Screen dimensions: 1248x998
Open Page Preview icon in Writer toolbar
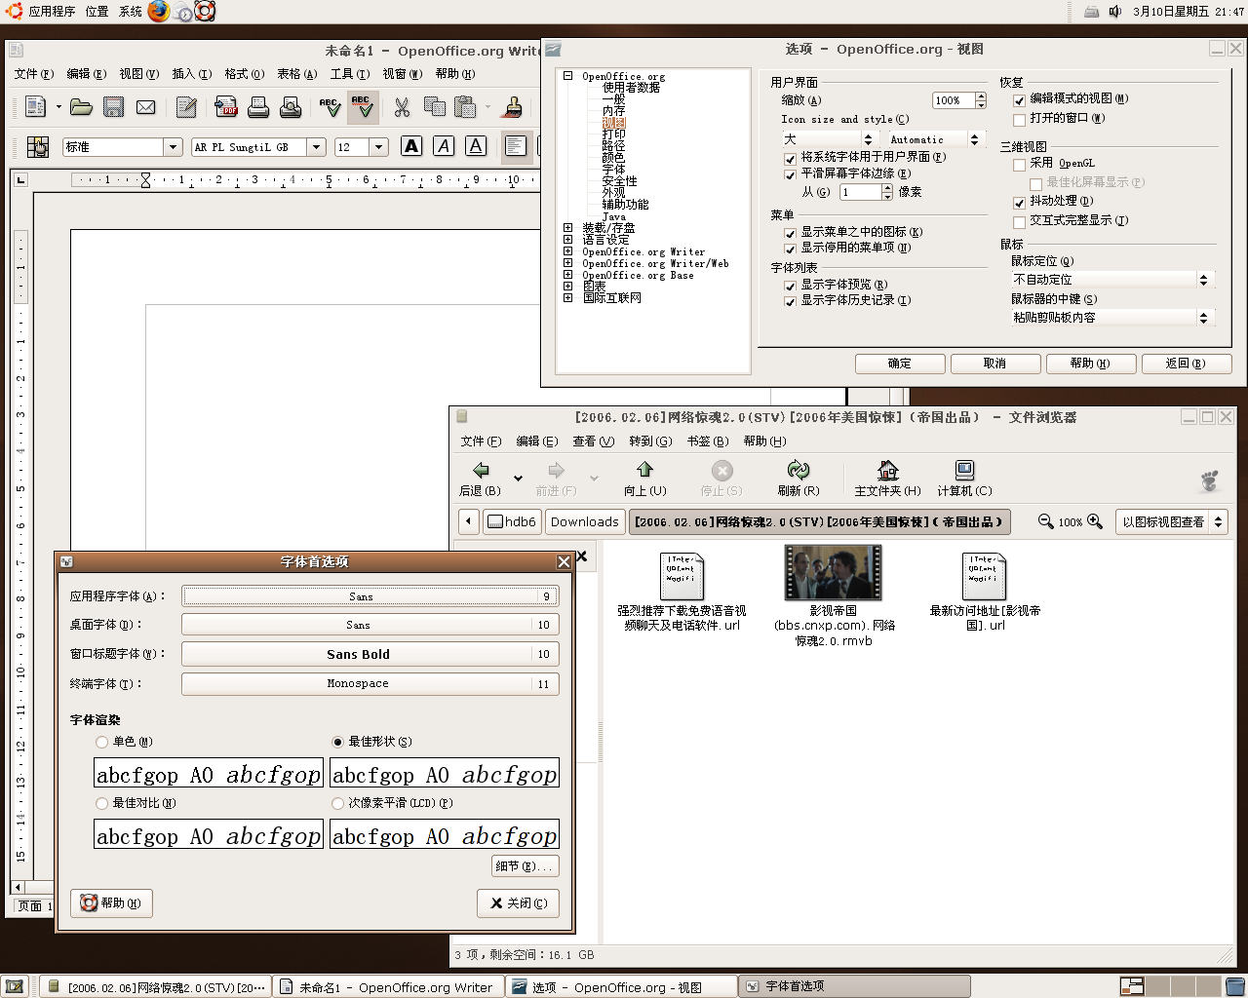coord(291,107)
